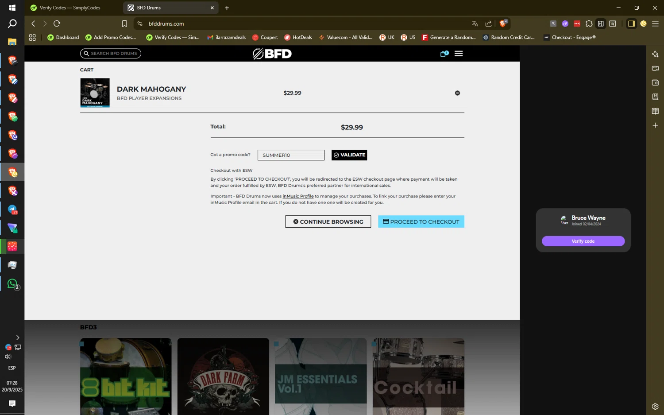Expand hidden tray icons chevron
This screenshot has height=415, width=664.
(17, 337)
